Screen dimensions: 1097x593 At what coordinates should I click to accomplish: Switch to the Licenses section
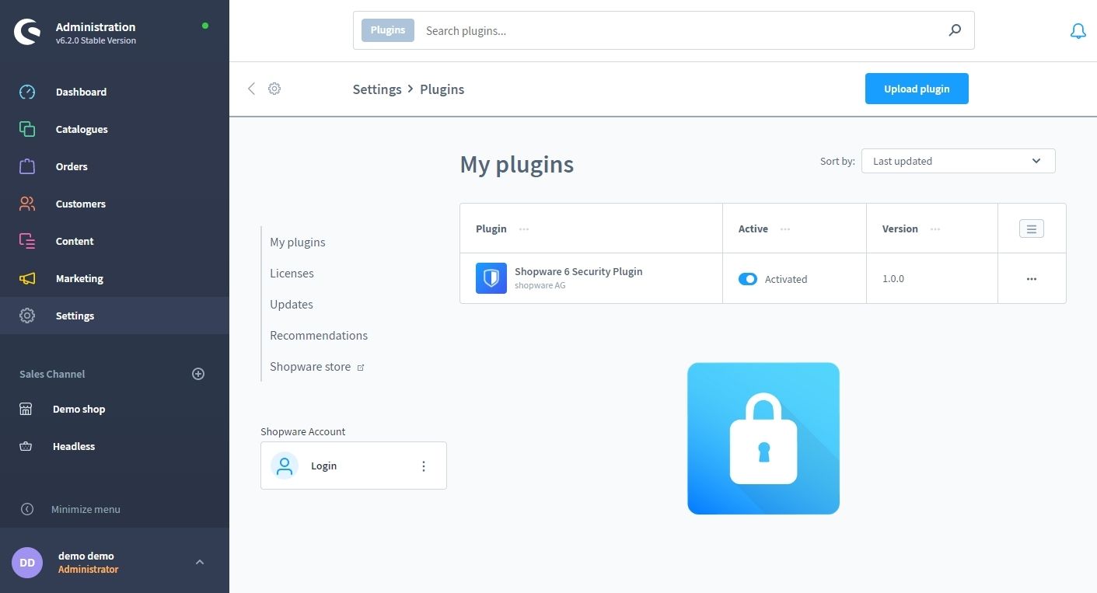pos(292,273)
